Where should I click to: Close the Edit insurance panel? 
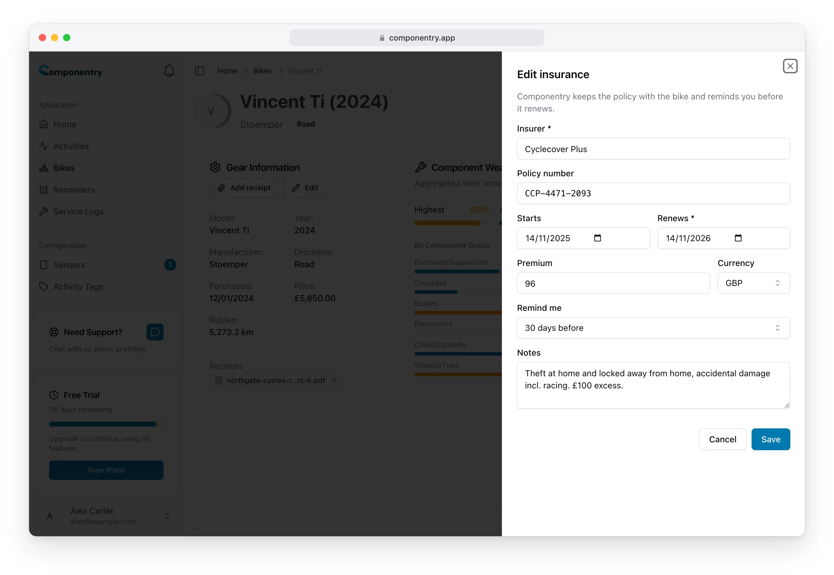[x=790, y=66]
